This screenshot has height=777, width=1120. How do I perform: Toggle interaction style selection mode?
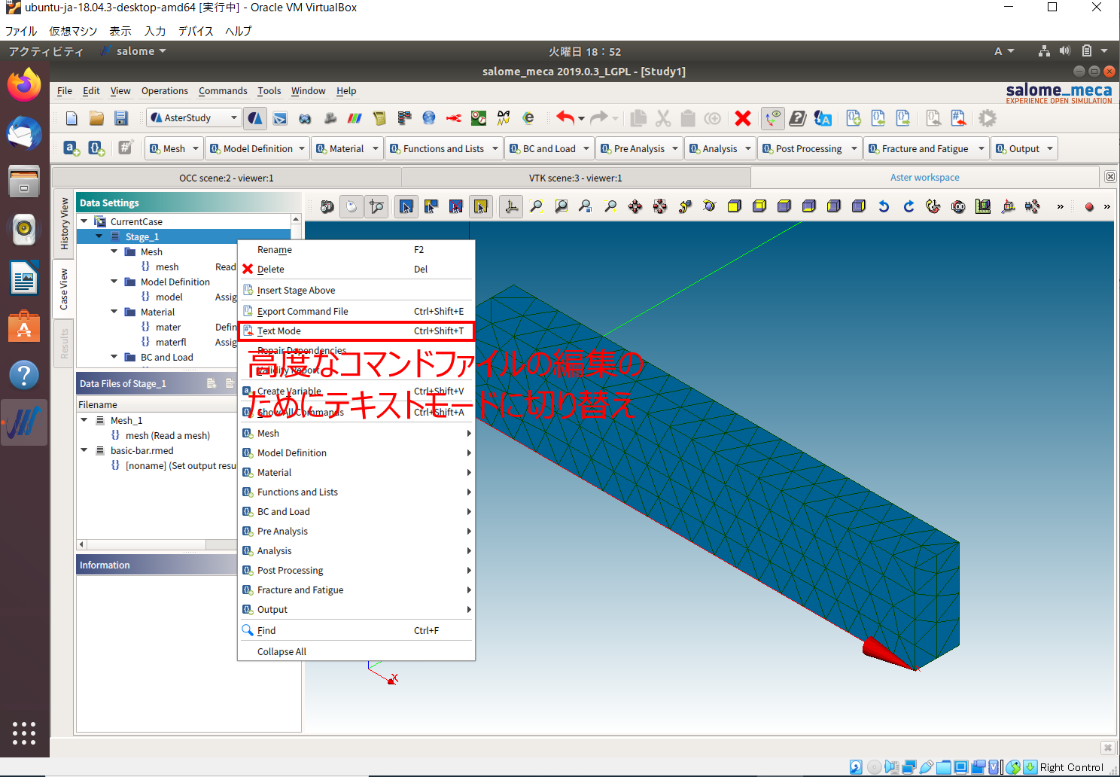pos(351,206)
